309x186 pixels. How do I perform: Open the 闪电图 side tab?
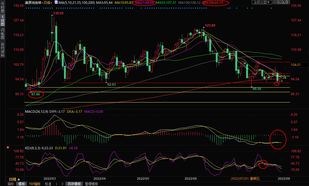(2, 34)
